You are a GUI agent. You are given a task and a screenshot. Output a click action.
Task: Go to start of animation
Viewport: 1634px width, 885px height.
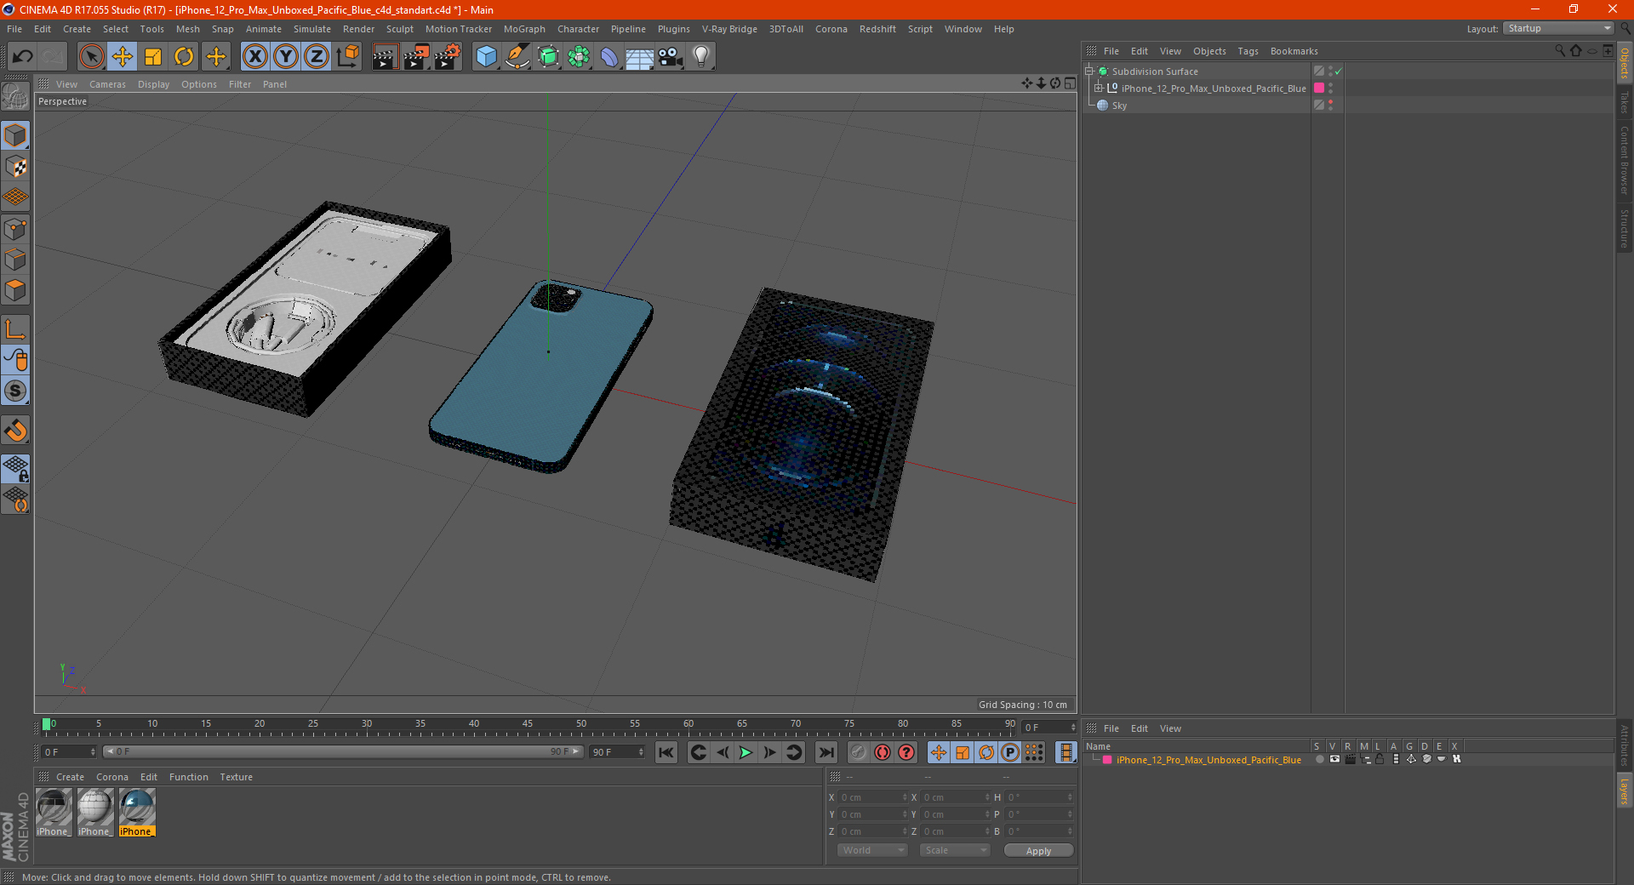(666, 752)
